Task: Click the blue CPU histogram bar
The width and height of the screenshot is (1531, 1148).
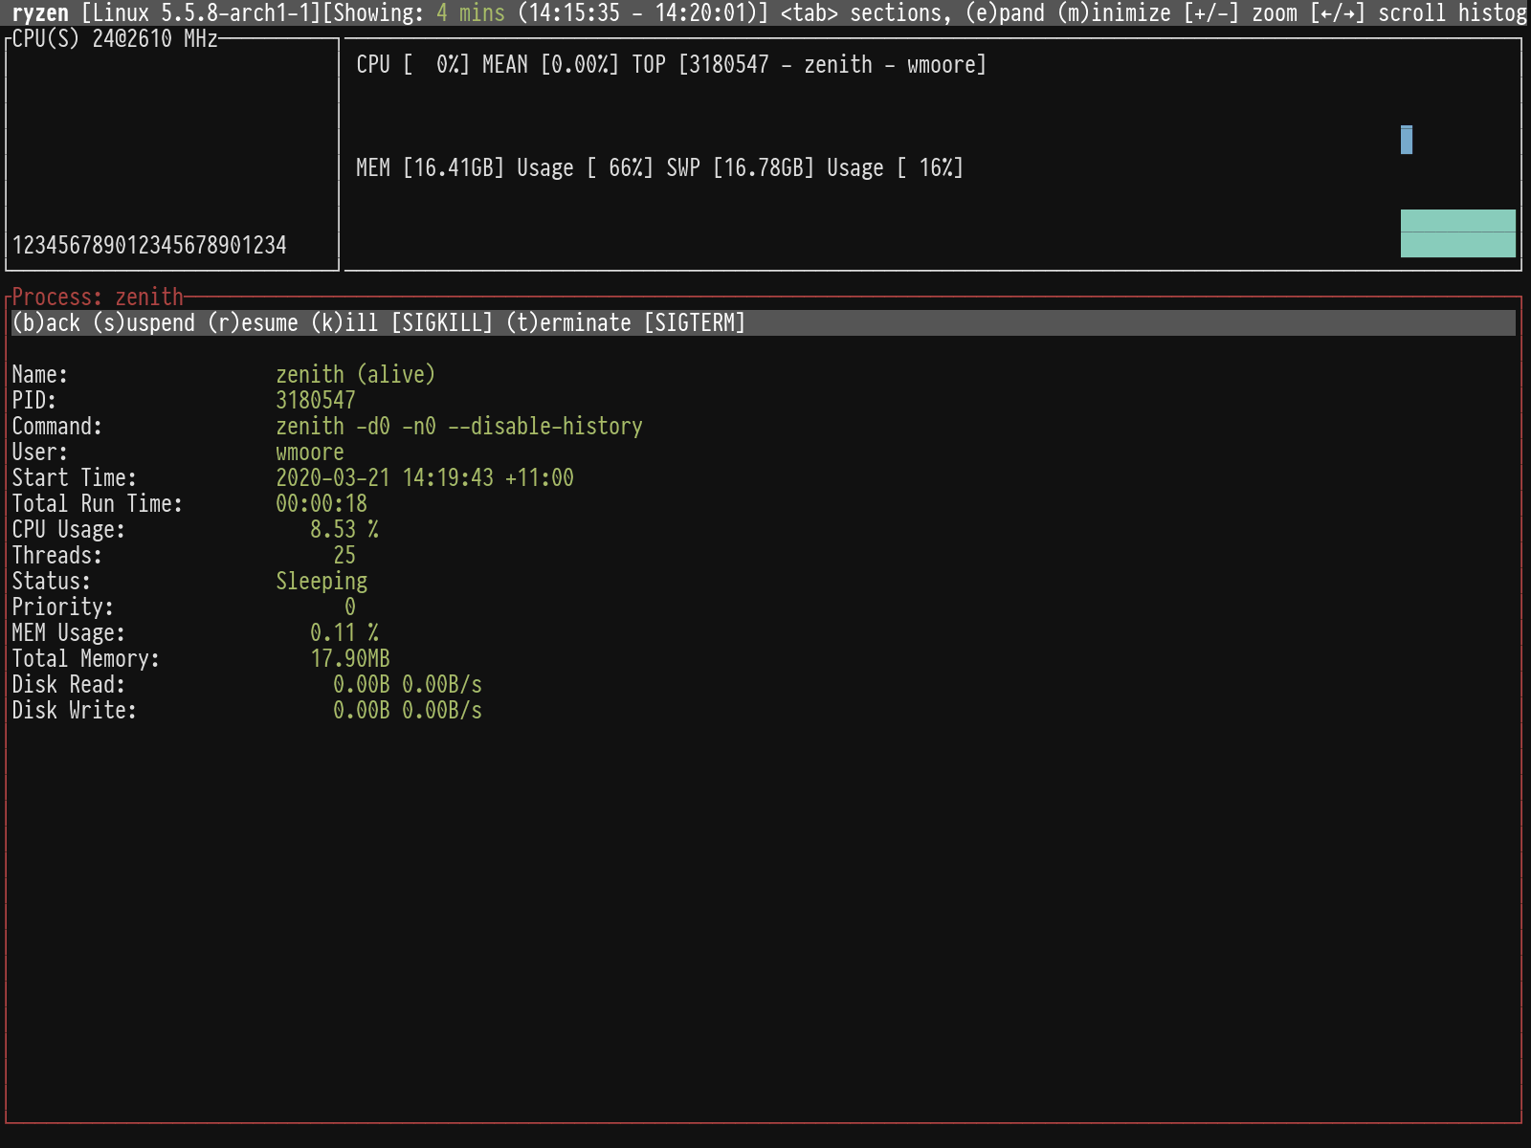Action: [1407, 140]
